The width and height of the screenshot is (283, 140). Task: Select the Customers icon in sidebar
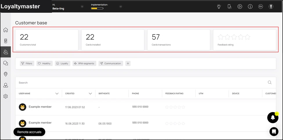[x=6, y=52]
